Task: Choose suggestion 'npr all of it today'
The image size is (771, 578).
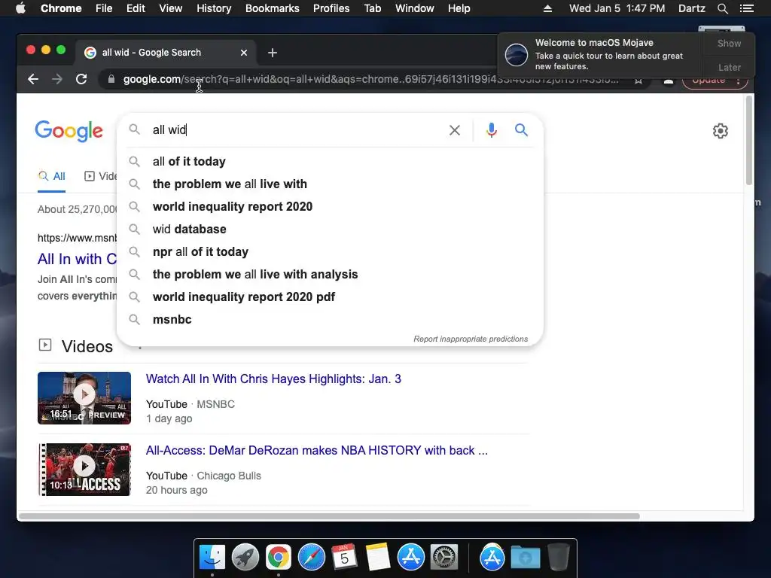Action: 330,252
